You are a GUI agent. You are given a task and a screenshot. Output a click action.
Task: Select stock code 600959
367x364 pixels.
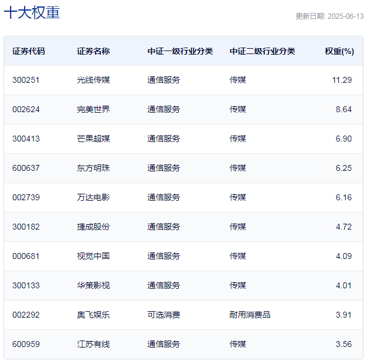point(26,344)
